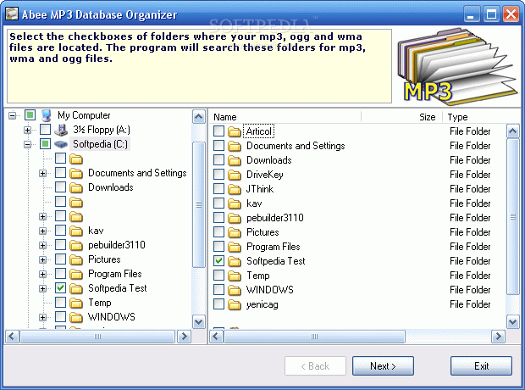Click the My Computer icon in tree
The image size is (525, 390).
pyautogui.click(x=47, y=115)
